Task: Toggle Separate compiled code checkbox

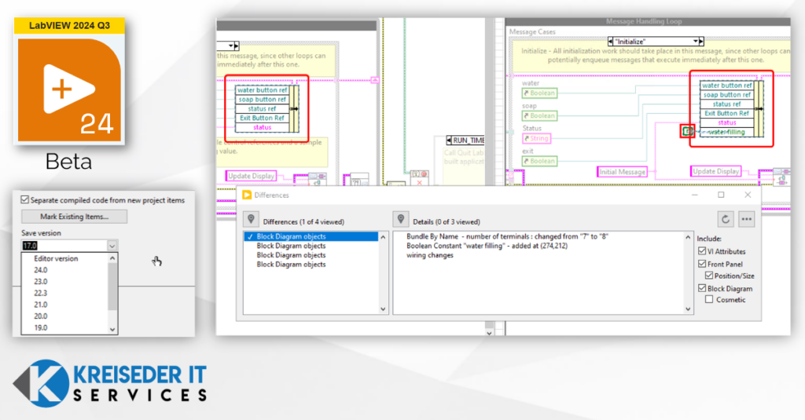Action: point(25,200)
